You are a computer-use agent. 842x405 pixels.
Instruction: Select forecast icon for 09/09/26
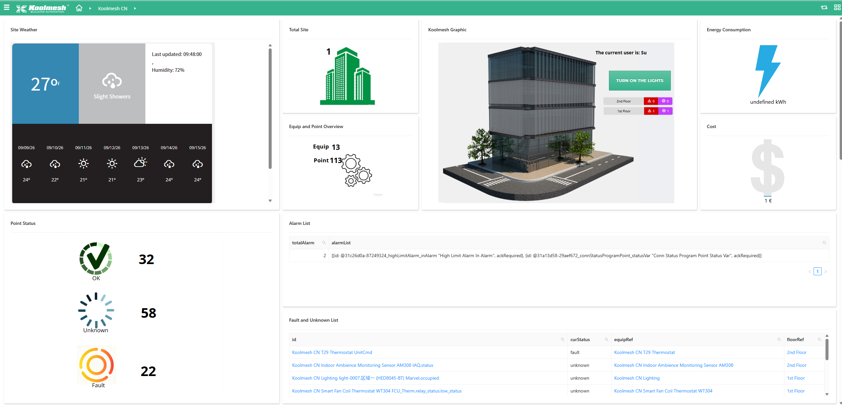26,164
